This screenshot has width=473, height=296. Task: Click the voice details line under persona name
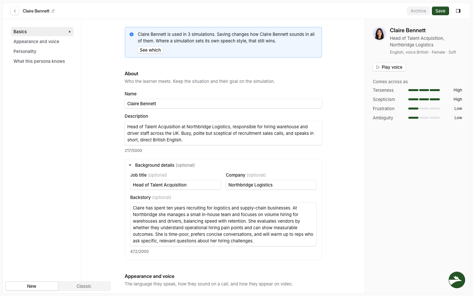pyautogui.click(x=423, y=52)
